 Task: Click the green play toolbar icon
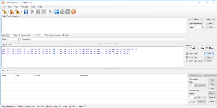(32, 12)
